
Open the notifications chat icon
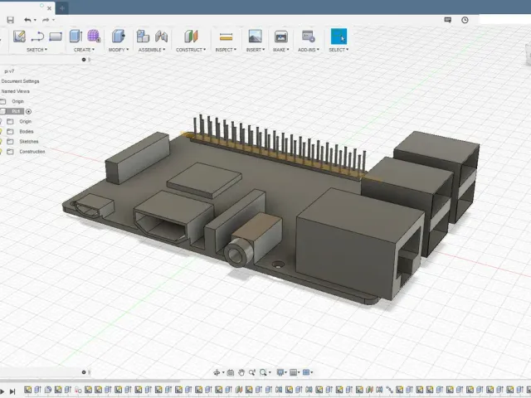click(448, 20)
